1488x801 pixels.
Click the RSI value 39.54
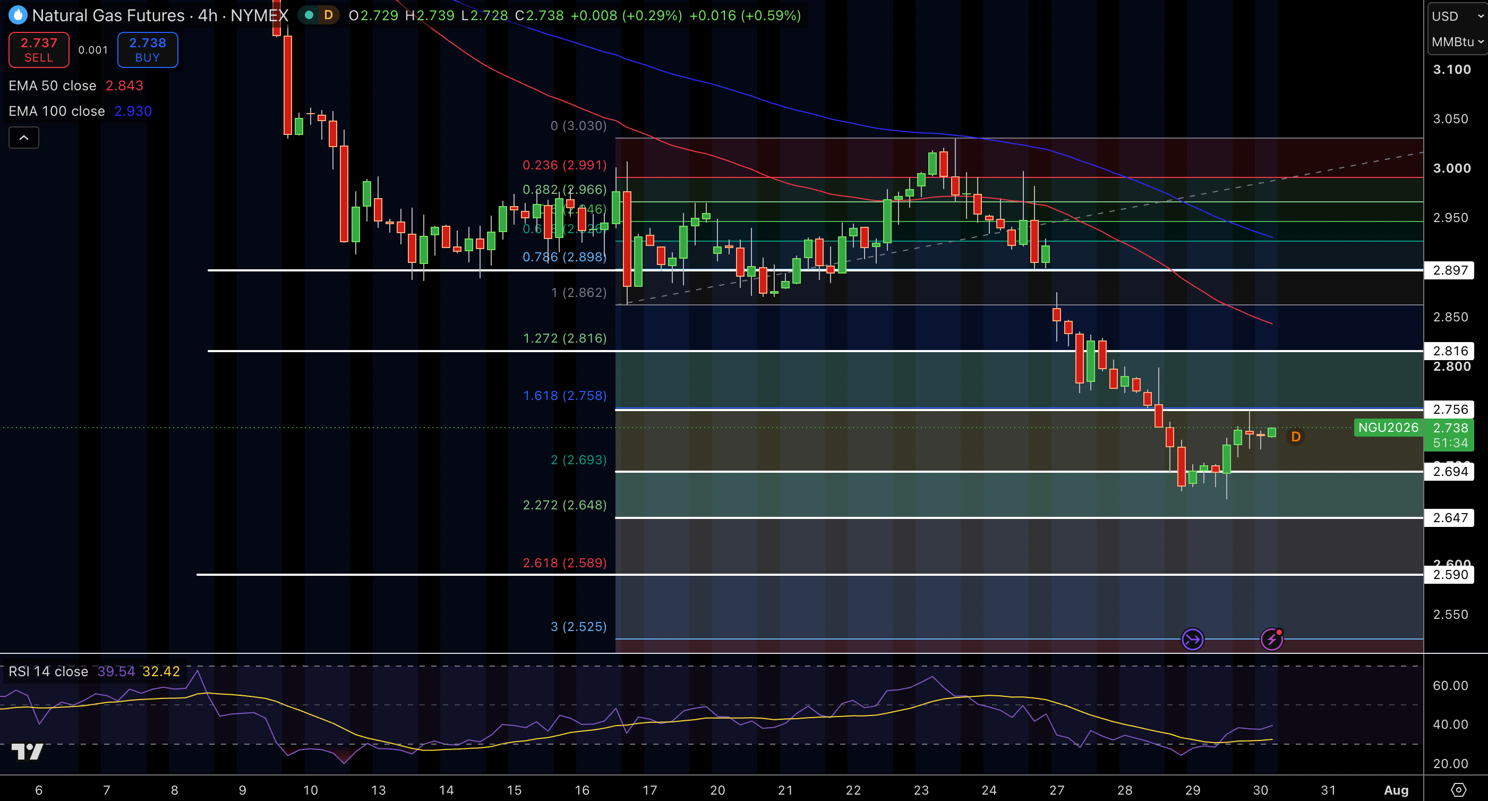pyautogui.click(x=116, y=671)
